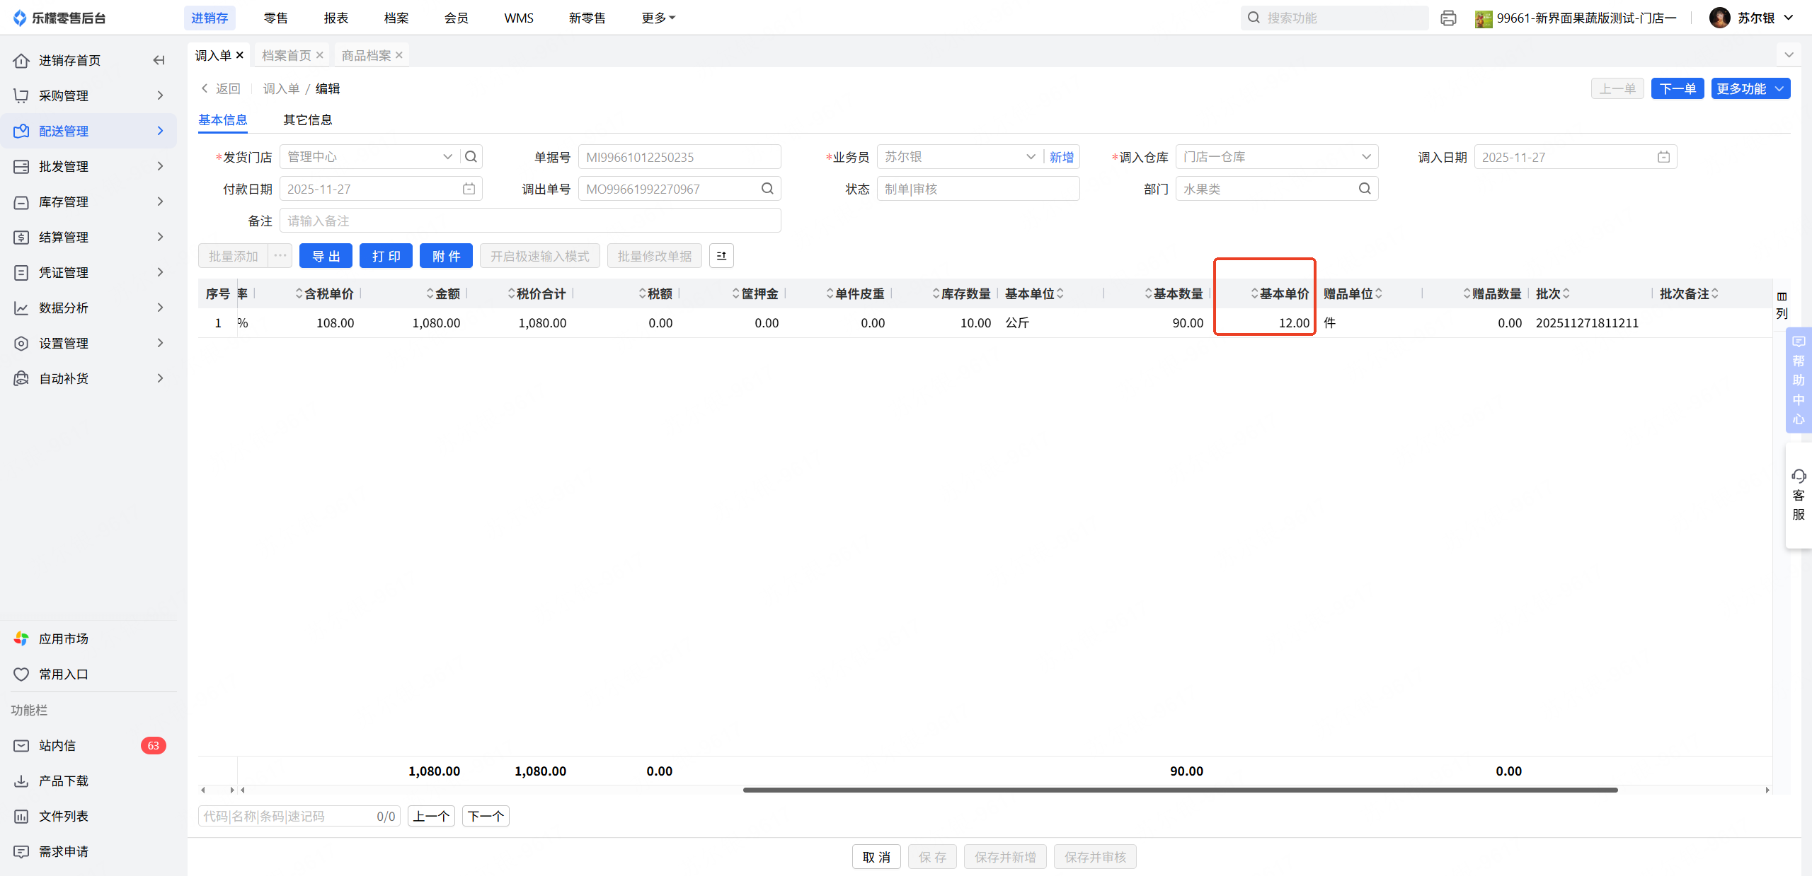Open 站内信 messages in the sidebar
Screen dimensions: 1812x876
coord(57,745)
